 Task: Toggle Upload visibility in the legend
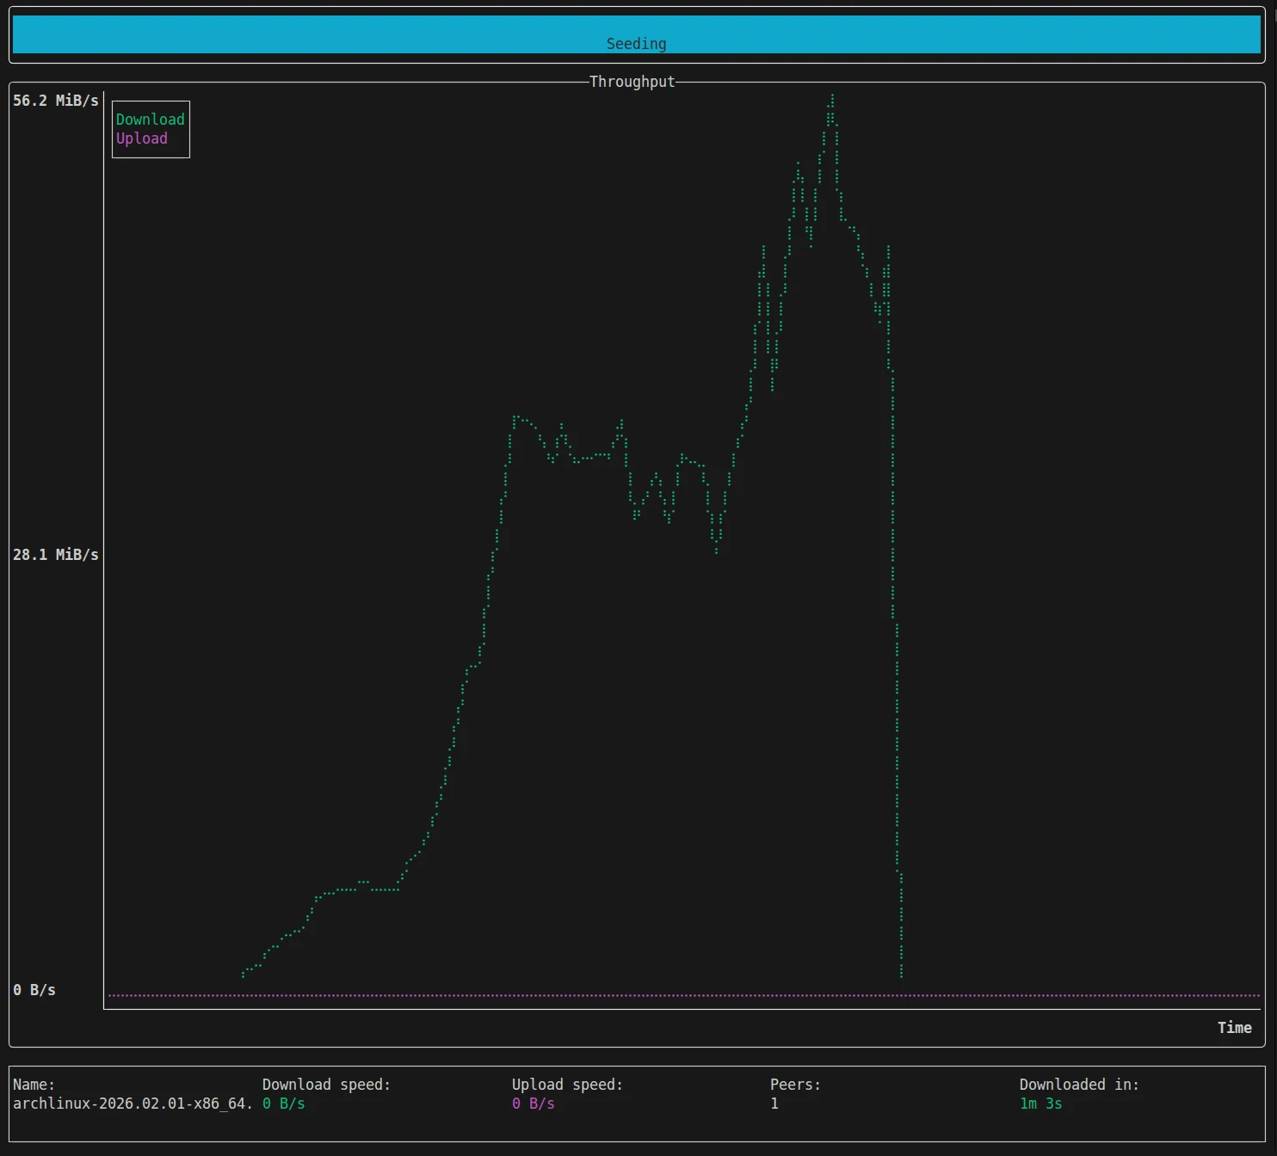(x=141, y=138)
